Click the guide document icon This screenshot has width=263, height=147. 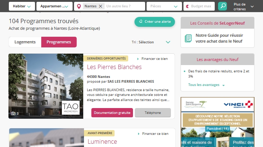pyautogui.click(x=188, y=38)
